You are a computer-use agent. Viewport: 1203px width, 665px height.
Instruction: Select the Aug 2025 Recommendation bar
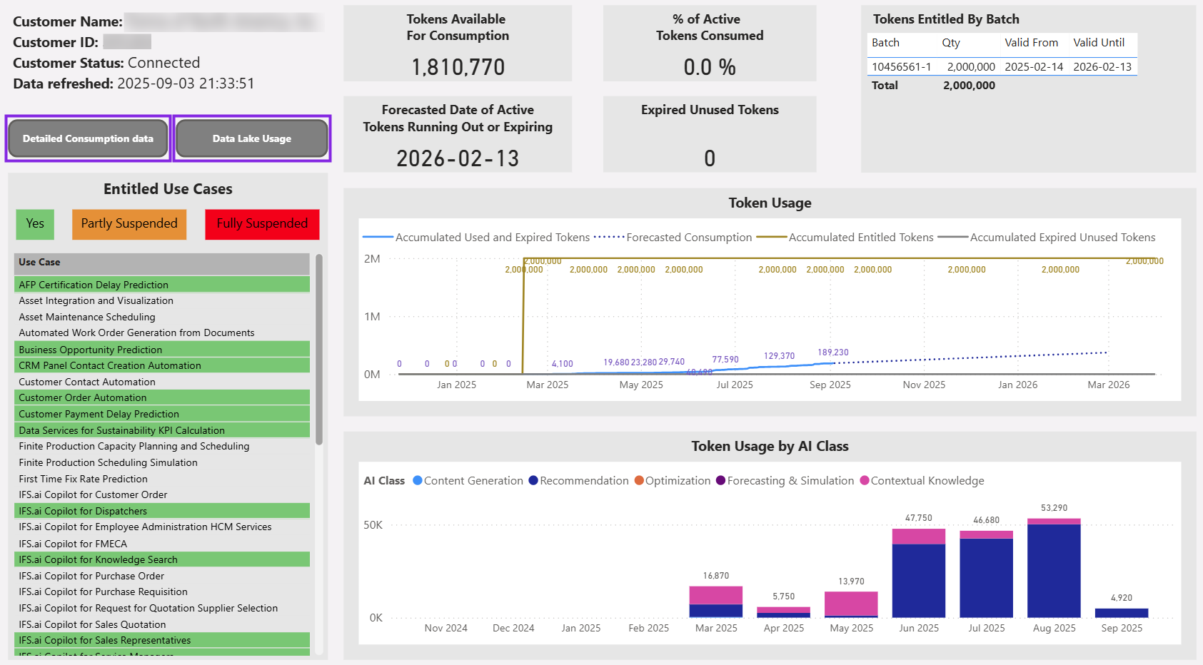tap(1054, 571)
